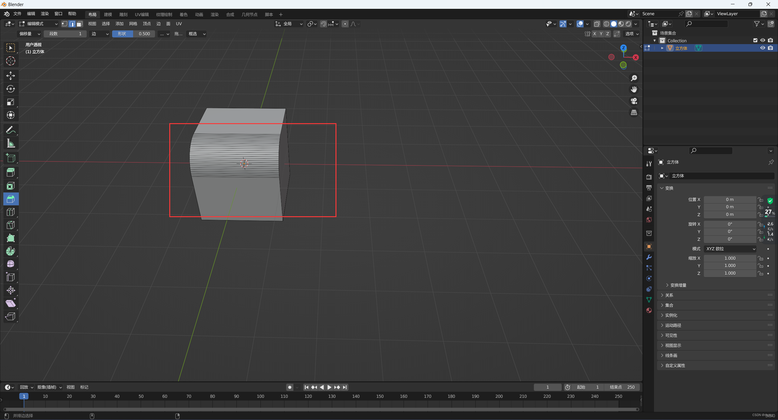Activate the Rip Region tool
This screenshot has height=420, width=778.
11,317
